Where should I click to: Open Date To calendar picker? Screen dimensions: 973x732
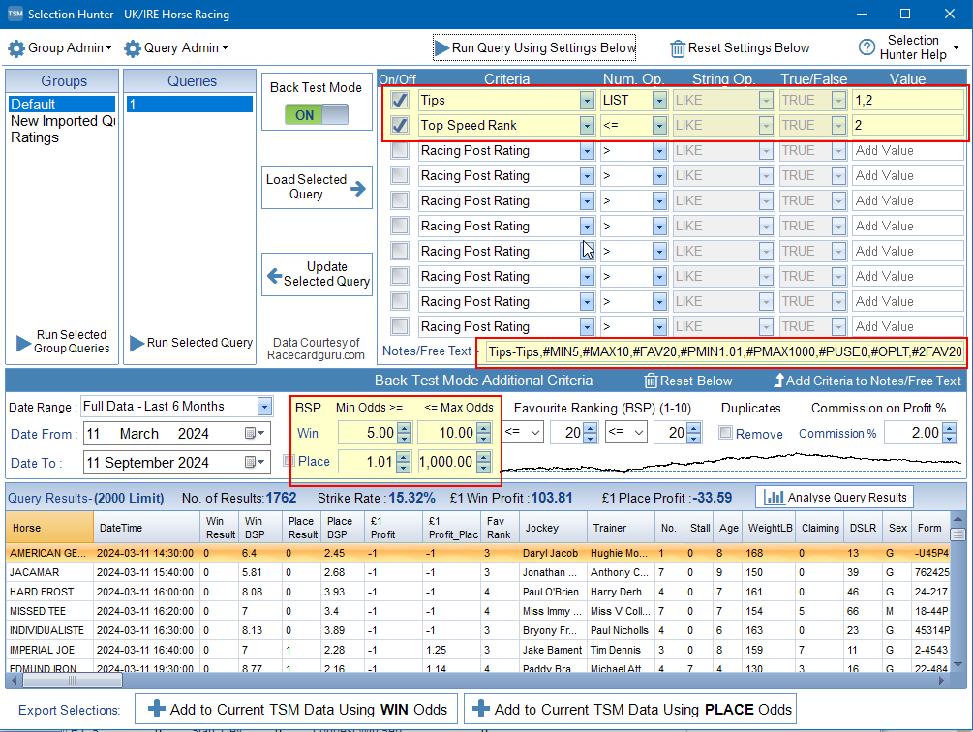click(x=255, y=462)
